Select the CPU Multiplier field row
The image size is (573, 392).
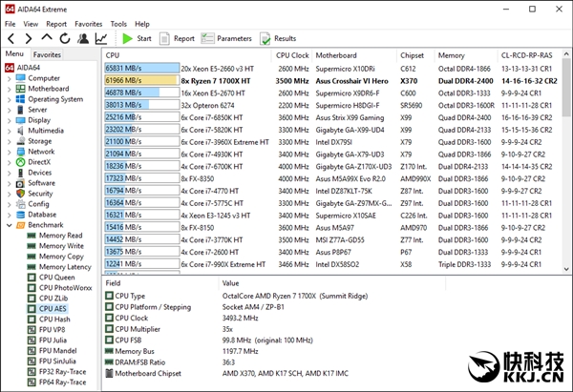274,329
